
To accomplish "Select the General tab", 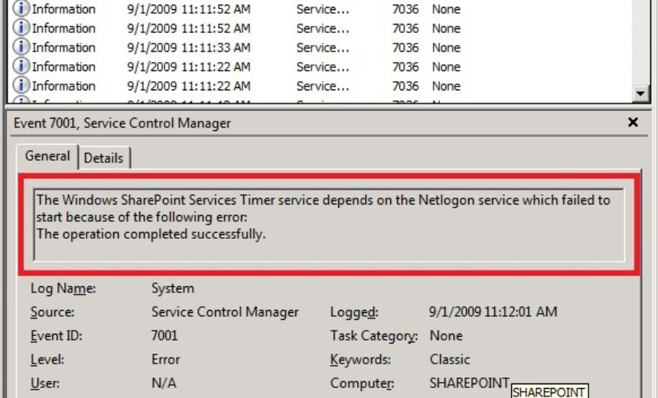I will (x=47, y=156).
